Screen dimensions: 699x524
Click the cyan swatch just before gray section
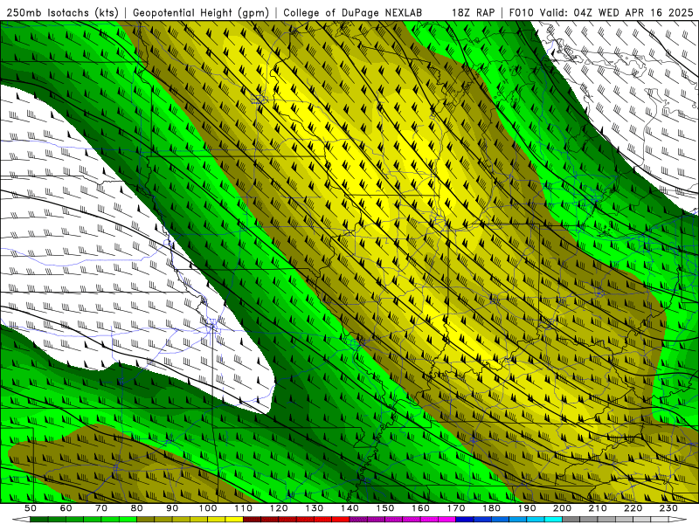[x=554, y=520]
